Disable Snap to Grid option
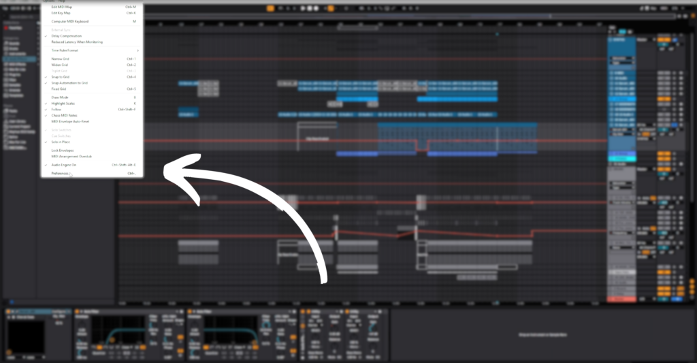697x363 pixels. [x=60, y=77]
